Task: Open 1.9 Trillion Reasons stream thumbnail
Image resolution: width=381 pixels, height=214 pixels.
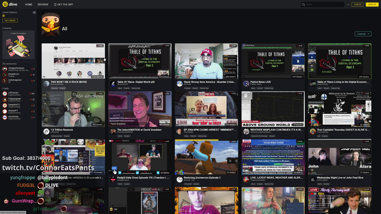Action: coord(73,109)
